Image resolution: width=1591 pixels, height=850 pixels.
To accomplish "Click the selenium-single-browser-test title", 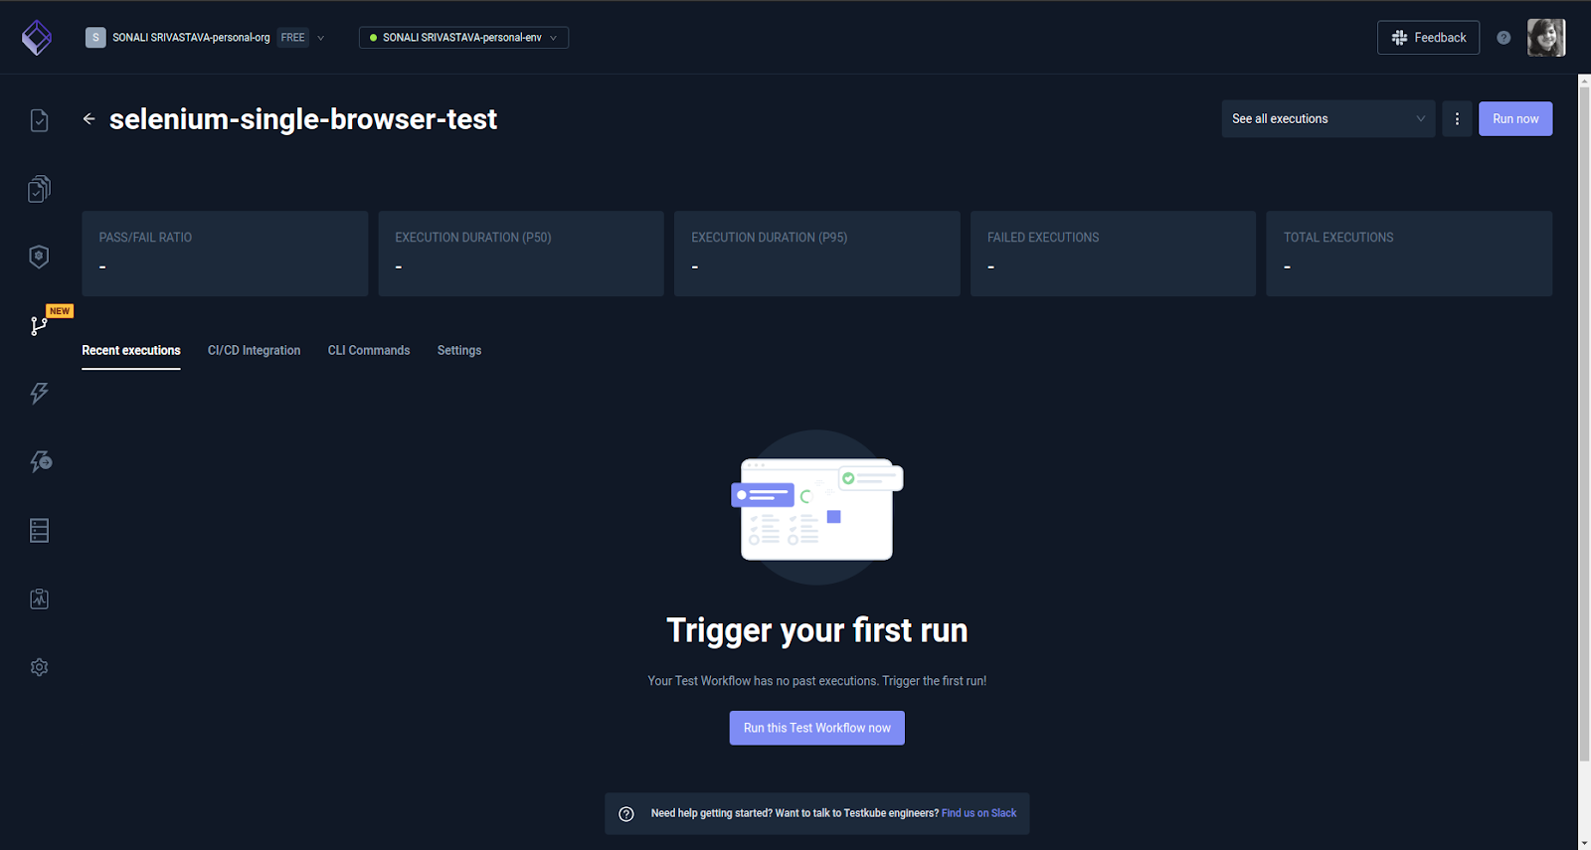I will pos(302,119).
